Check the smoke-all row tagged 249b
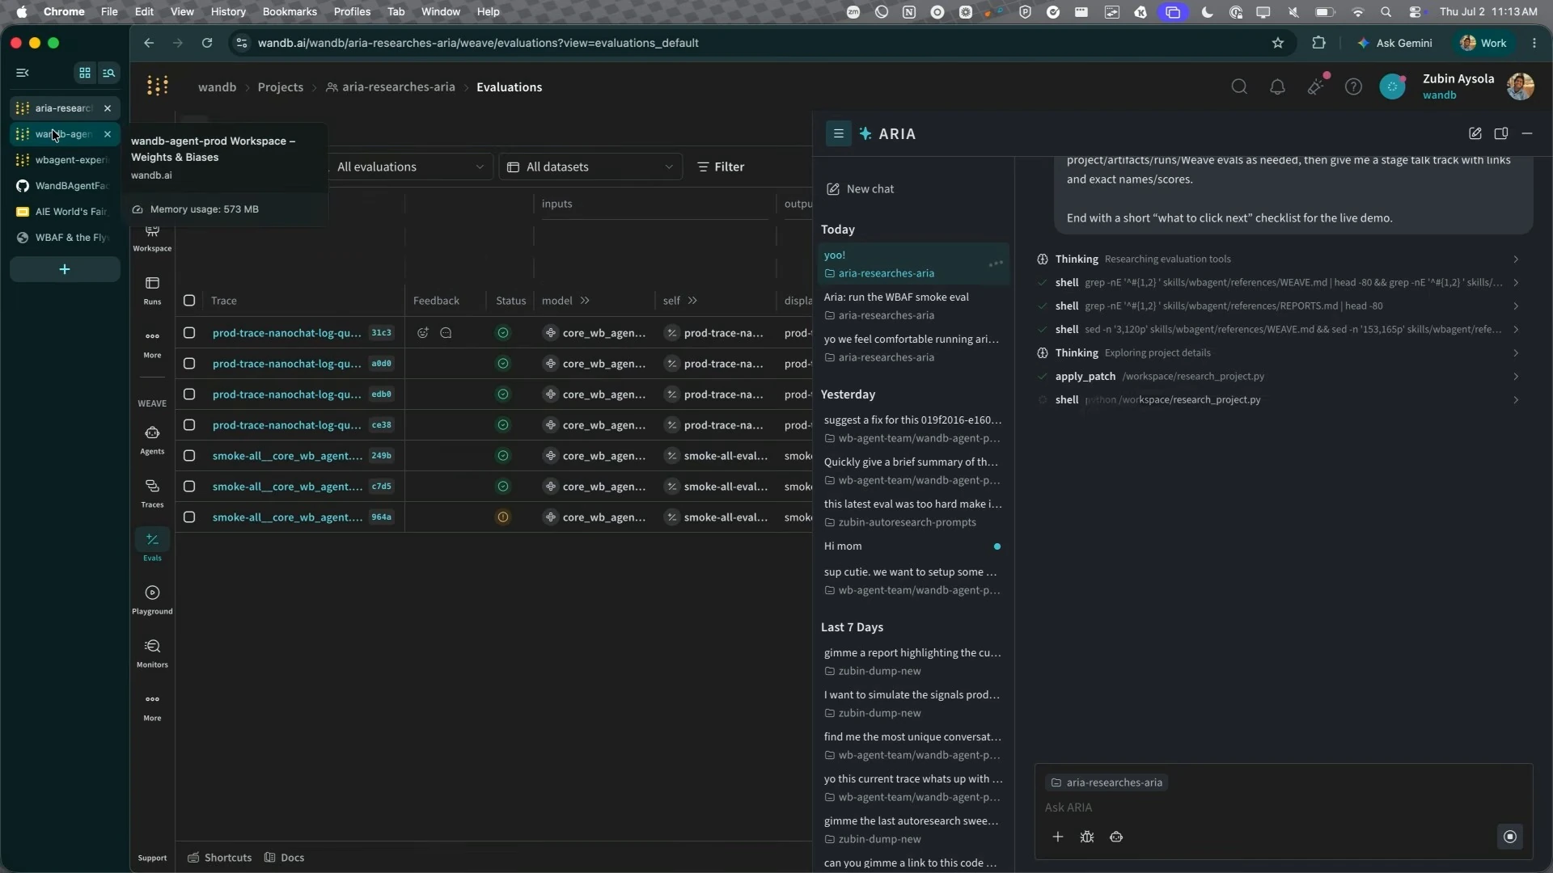Screen dimensions: 1553x873 pyautogui.click(x=189, y=456)
